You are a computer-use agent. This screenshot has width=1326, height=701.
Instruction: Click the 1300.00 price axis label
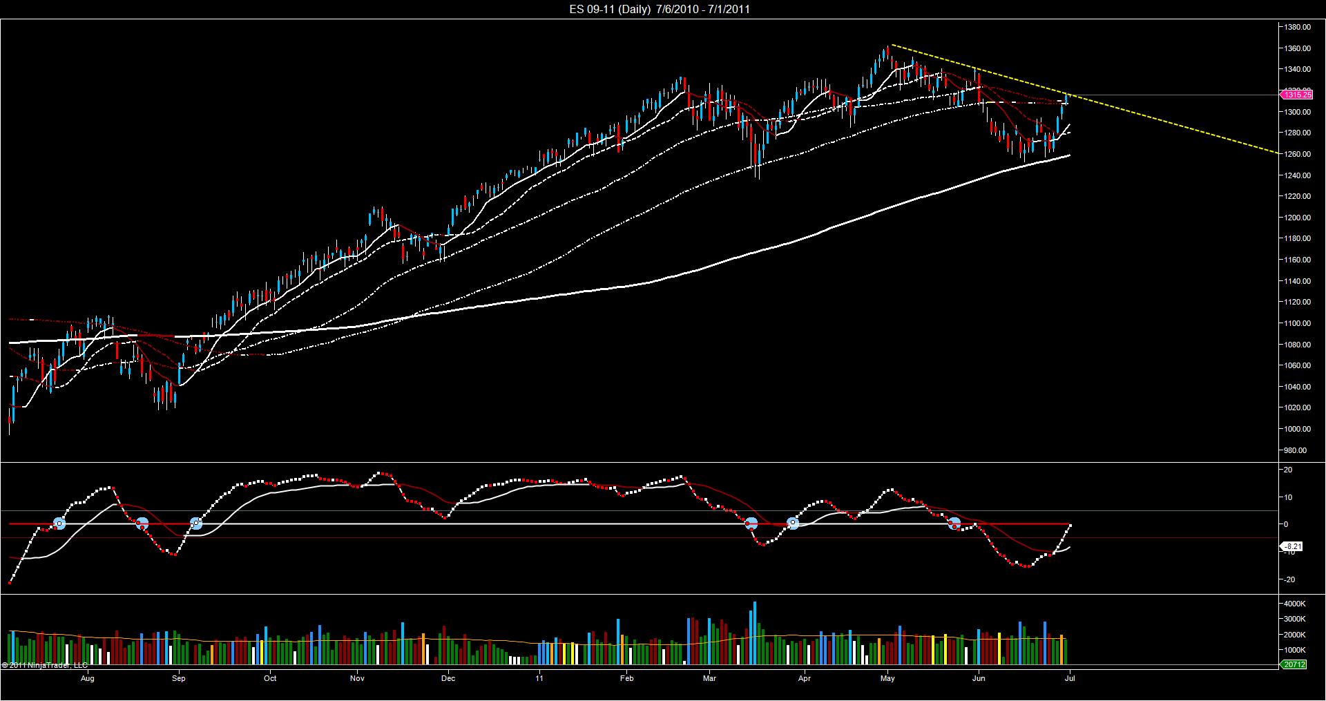coord(1296,112)
